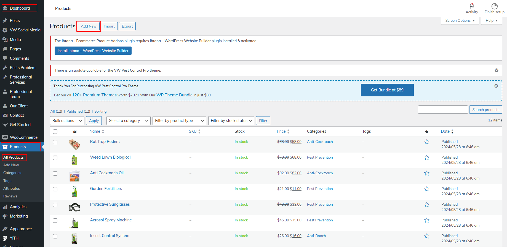Image resolution: width=507 pixels, height=247 pixels.
Task: Open the Bulk actions dropdown
Action: pyautogui.click(x=67, y=121)
